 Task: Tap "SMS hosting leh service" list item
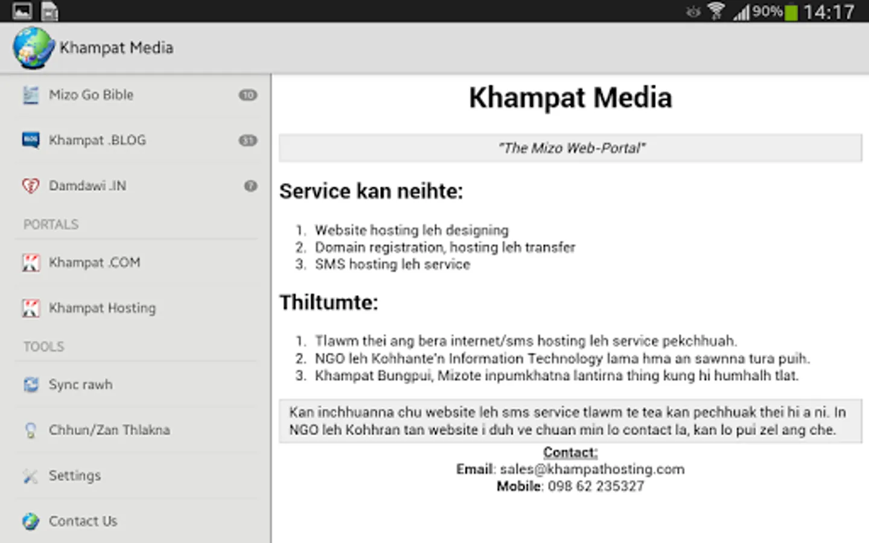[x=392, y=264]
